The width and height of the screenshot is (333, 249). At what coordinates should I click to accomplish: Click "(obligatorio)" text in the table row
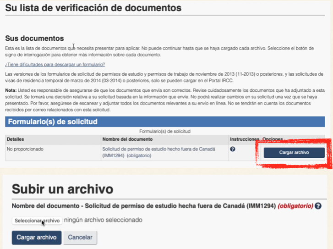pos(139,155)
